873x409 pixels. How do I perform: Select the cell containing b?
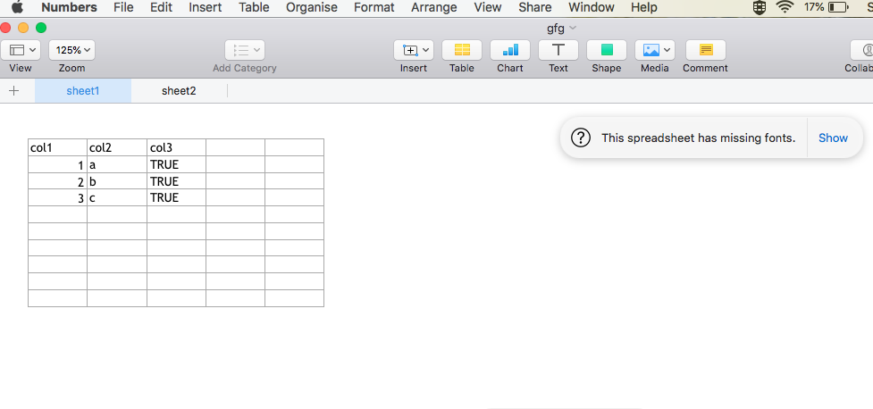coord(117,181)
